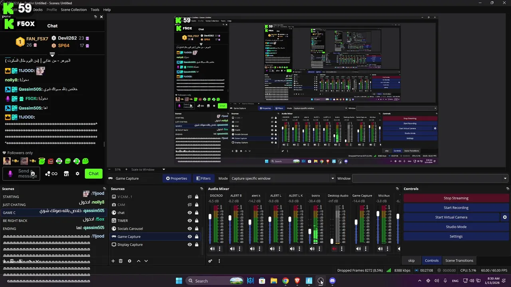Show the V CAM . 1 source
This screenshot has width=511, height=287.
click(x=190, y=197)
